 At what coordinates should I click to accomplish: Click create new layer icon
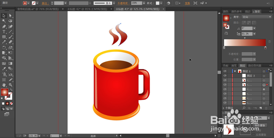(x=261, y=108)
